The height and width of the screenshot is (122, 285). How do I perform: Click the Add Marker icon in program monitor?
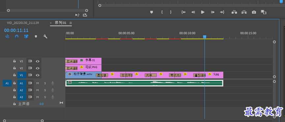(152, 12)
